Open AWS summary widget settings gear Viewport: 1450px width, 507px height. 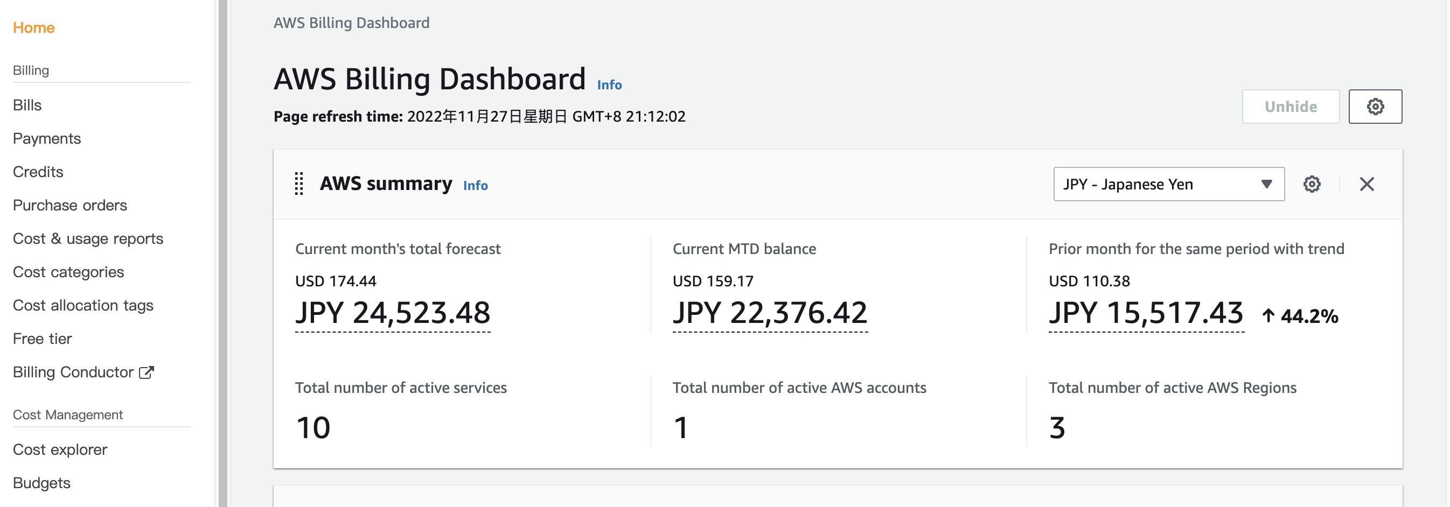[x=1311, y=184]
